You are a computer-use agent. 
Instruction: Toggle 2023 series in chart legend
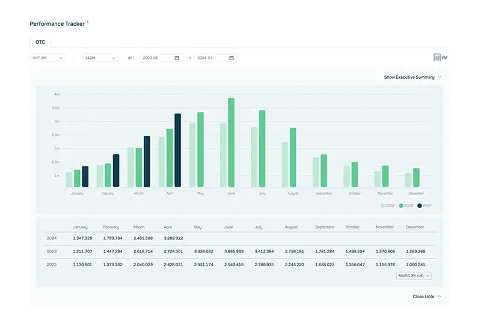(406, 206)
